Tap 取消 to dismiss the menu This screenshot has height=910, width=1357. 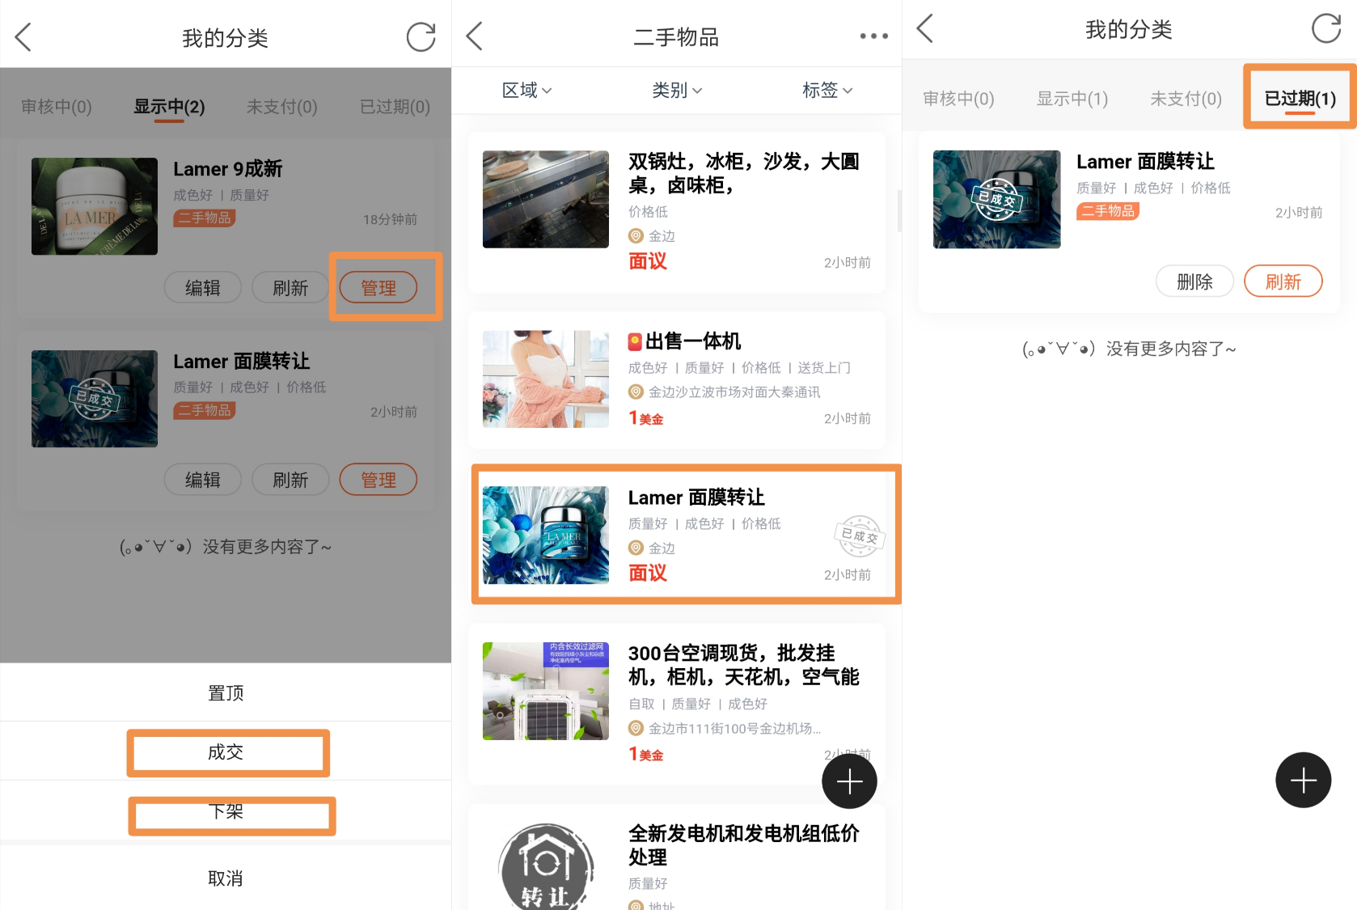coord(226,878)
